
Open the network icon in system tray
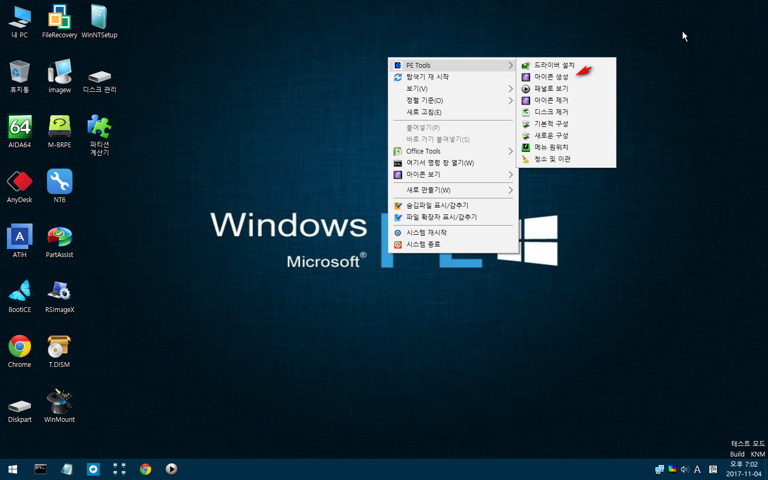(660, 469)
